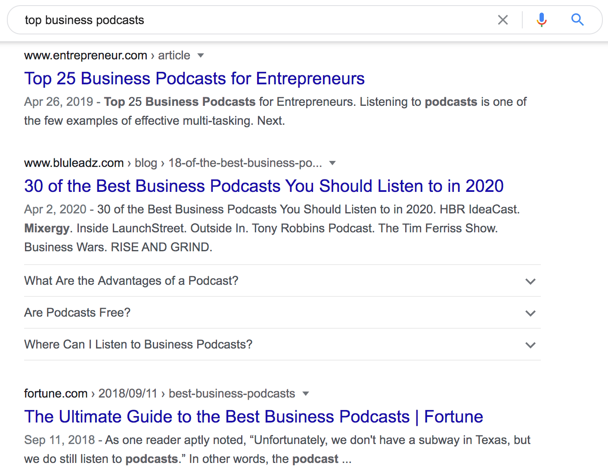Click the "article" breadcrumb segment
This screenshot has height=475, width=608.
174,56
